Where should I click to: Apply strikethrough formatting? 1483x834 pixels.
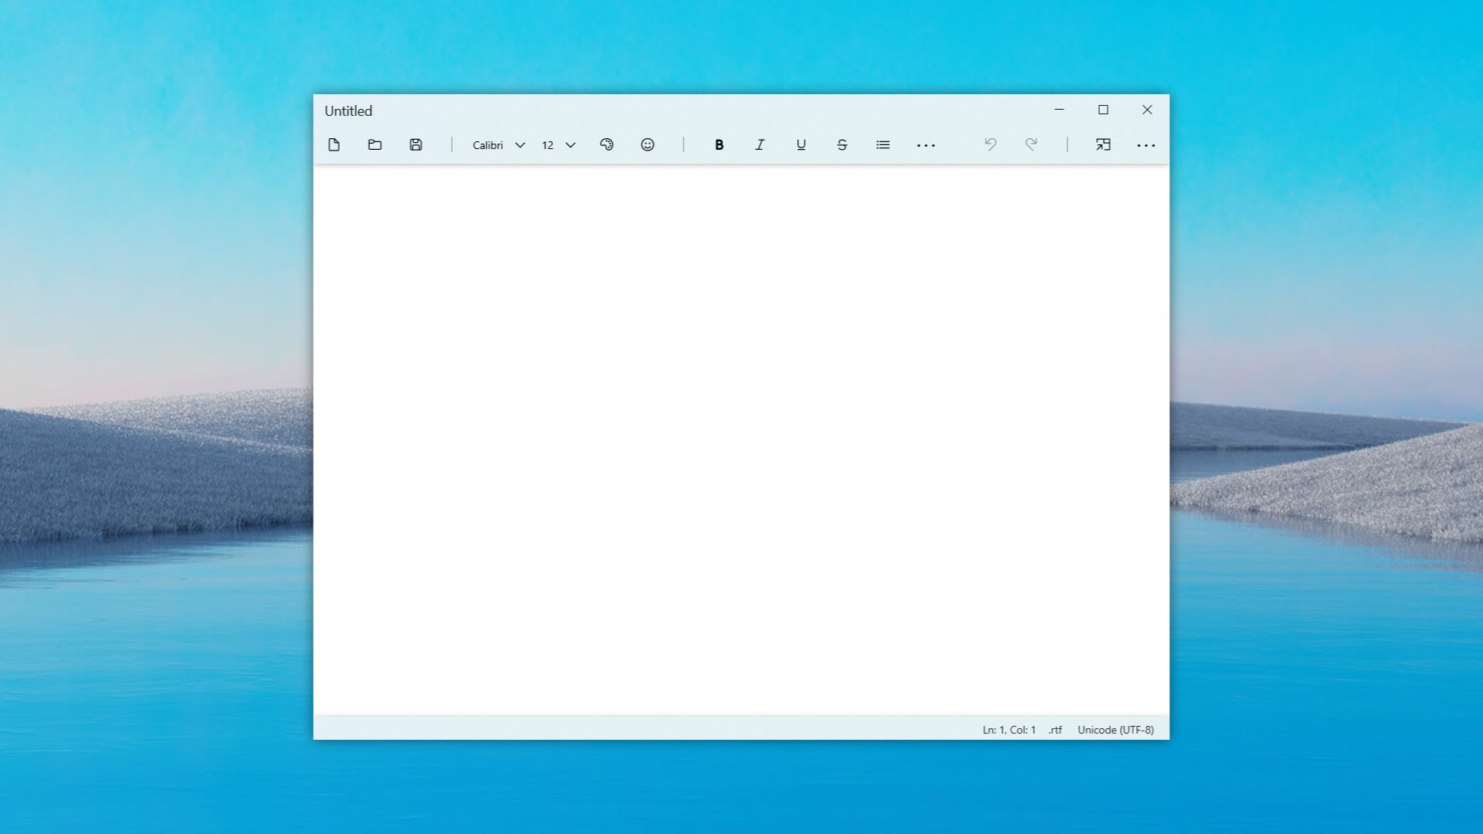click(x=841, y=144)
